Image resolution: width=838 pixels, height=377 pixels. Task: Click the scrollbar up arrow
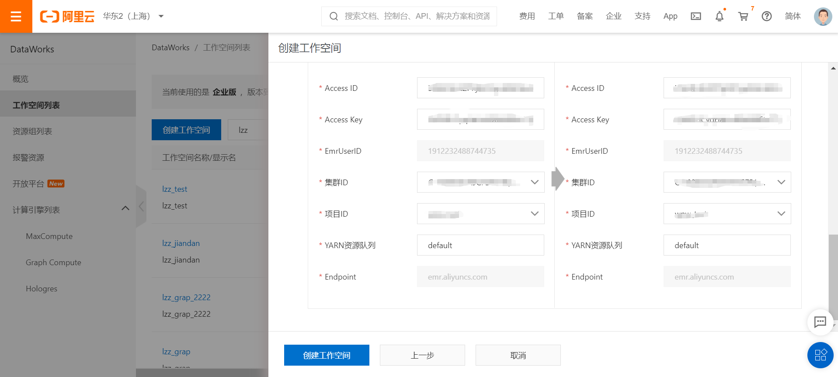coord(833,68)
